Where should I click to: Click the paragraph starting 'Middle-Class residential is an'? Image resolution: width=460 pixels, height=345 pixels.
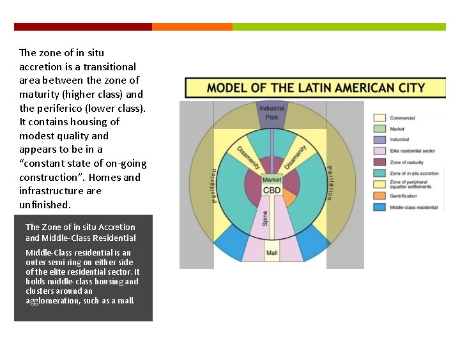tap(82, 277)
